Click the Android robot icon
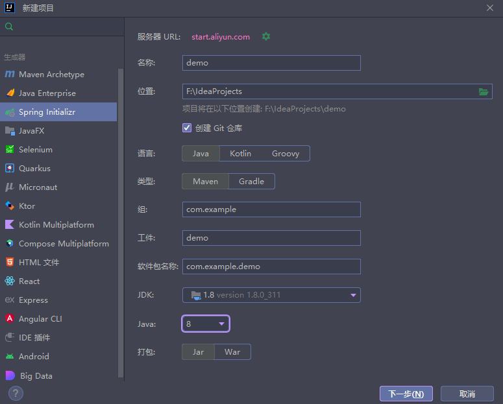This screenshot has height=404, width=503. (10, 356)
